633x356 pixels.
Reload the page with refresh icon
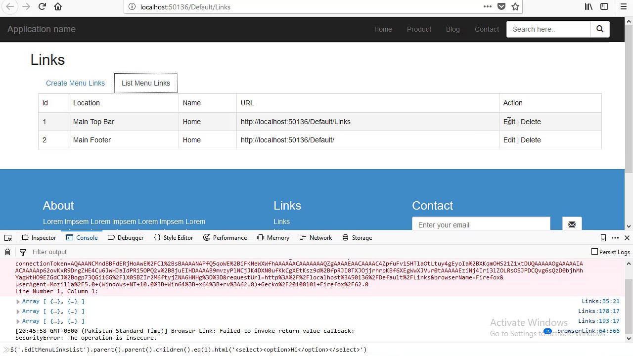[42, 7]
